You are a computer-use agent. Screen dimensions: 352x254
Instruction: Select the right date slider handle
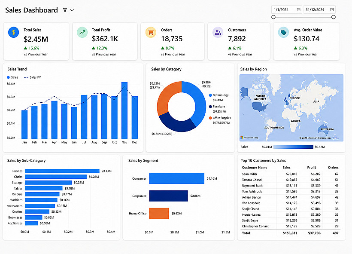(x=334, y=17)
